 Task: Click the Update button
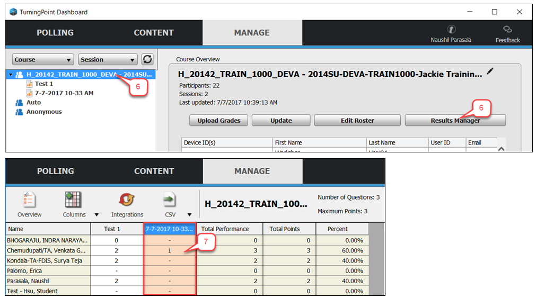281,121
